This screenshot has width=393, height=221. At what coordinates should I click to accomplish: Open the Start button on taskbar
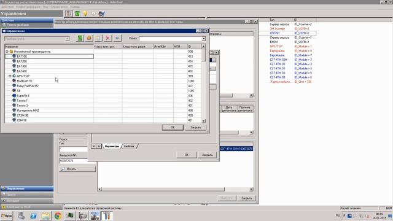pyautogui.click(x=7, y=215)
